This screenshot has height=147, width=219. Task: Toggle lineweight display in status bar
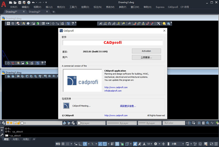point(112,144)
